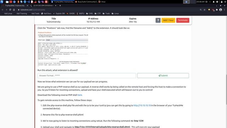This screenshot has width=227, height=128.
Task: Open the Kali applications menu icon
Action: (x=1, y=2)
